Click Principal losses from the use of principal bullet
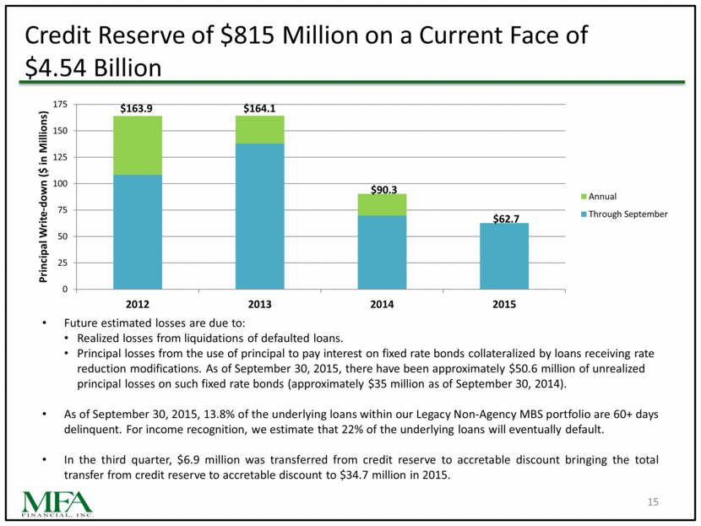The width and height of the screenshot is (701, 526). click(365, 369)
